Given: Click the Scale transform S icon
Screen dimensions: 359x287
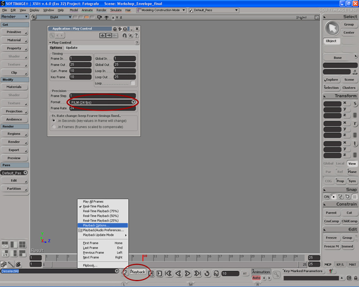Looking at the screenshot, I should pyautogui.click(x=355, y=104).
